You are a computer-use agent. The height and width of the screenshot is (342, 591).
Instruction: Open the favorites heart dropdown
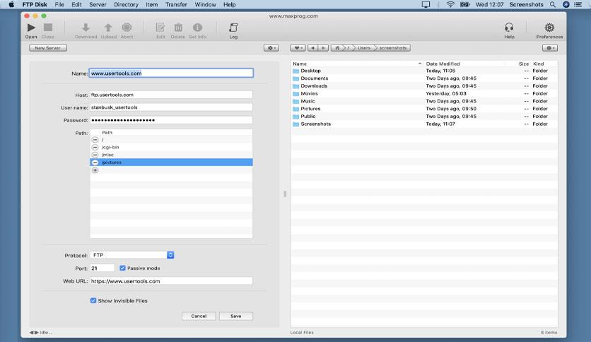pos(298,48)
